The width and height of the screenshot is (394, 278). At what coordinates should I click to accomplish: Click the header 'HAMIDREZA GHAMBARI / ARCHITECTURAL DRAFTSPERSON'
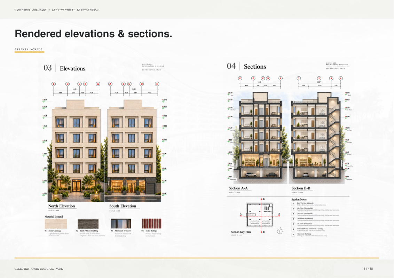[x=56, y=10]
